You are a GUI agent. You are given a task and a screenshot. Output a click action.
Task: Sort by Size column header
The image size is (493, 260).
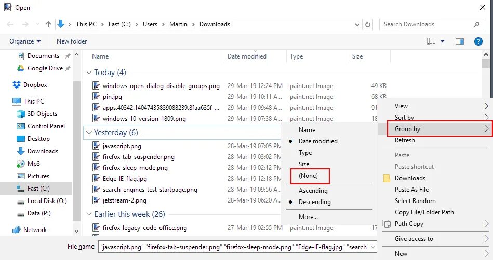click(357, 56)
